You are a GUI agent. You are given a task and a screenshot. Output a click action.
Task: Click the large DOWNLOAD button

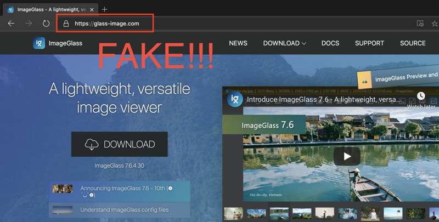119,145
